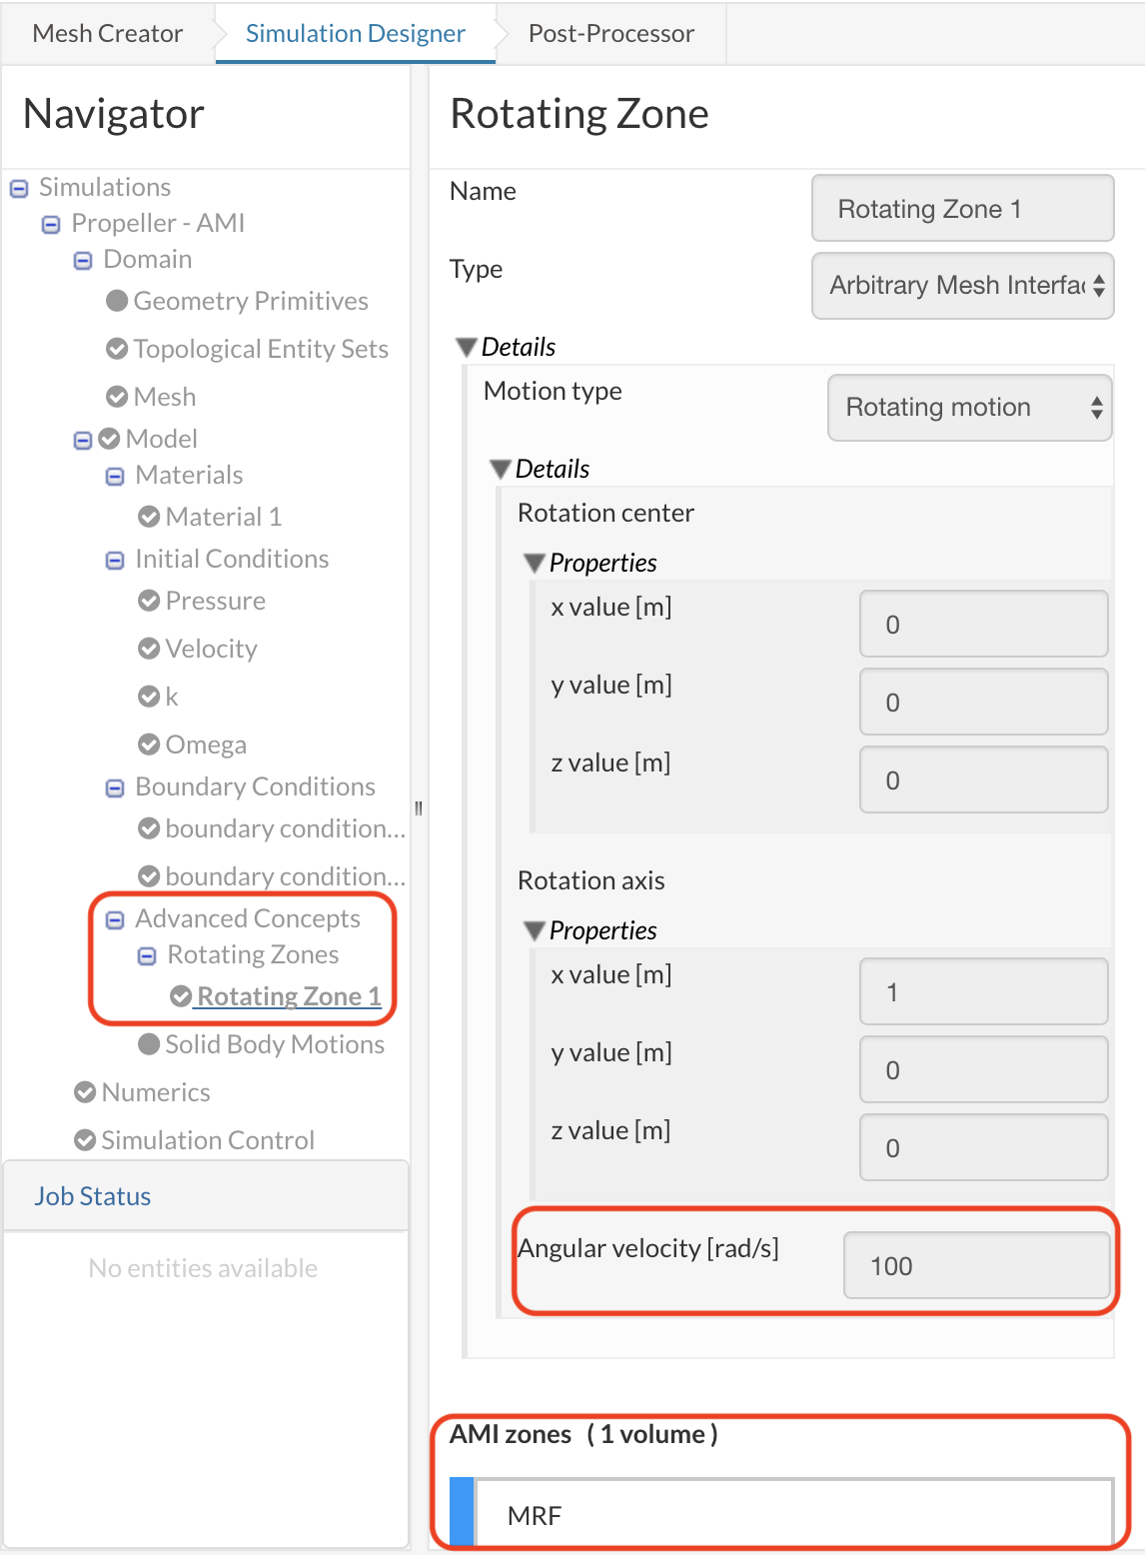Switch to the Mesh Creator tab
The width and height of the screenshot is (1145, 1555).
[108, 34]
